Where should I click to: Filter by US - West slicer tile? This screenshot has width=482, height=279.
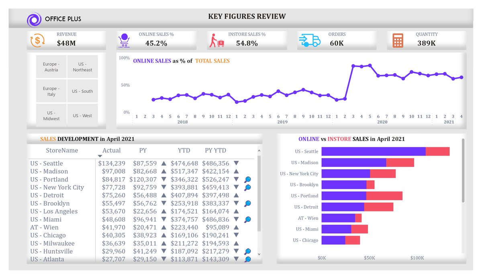82,115
